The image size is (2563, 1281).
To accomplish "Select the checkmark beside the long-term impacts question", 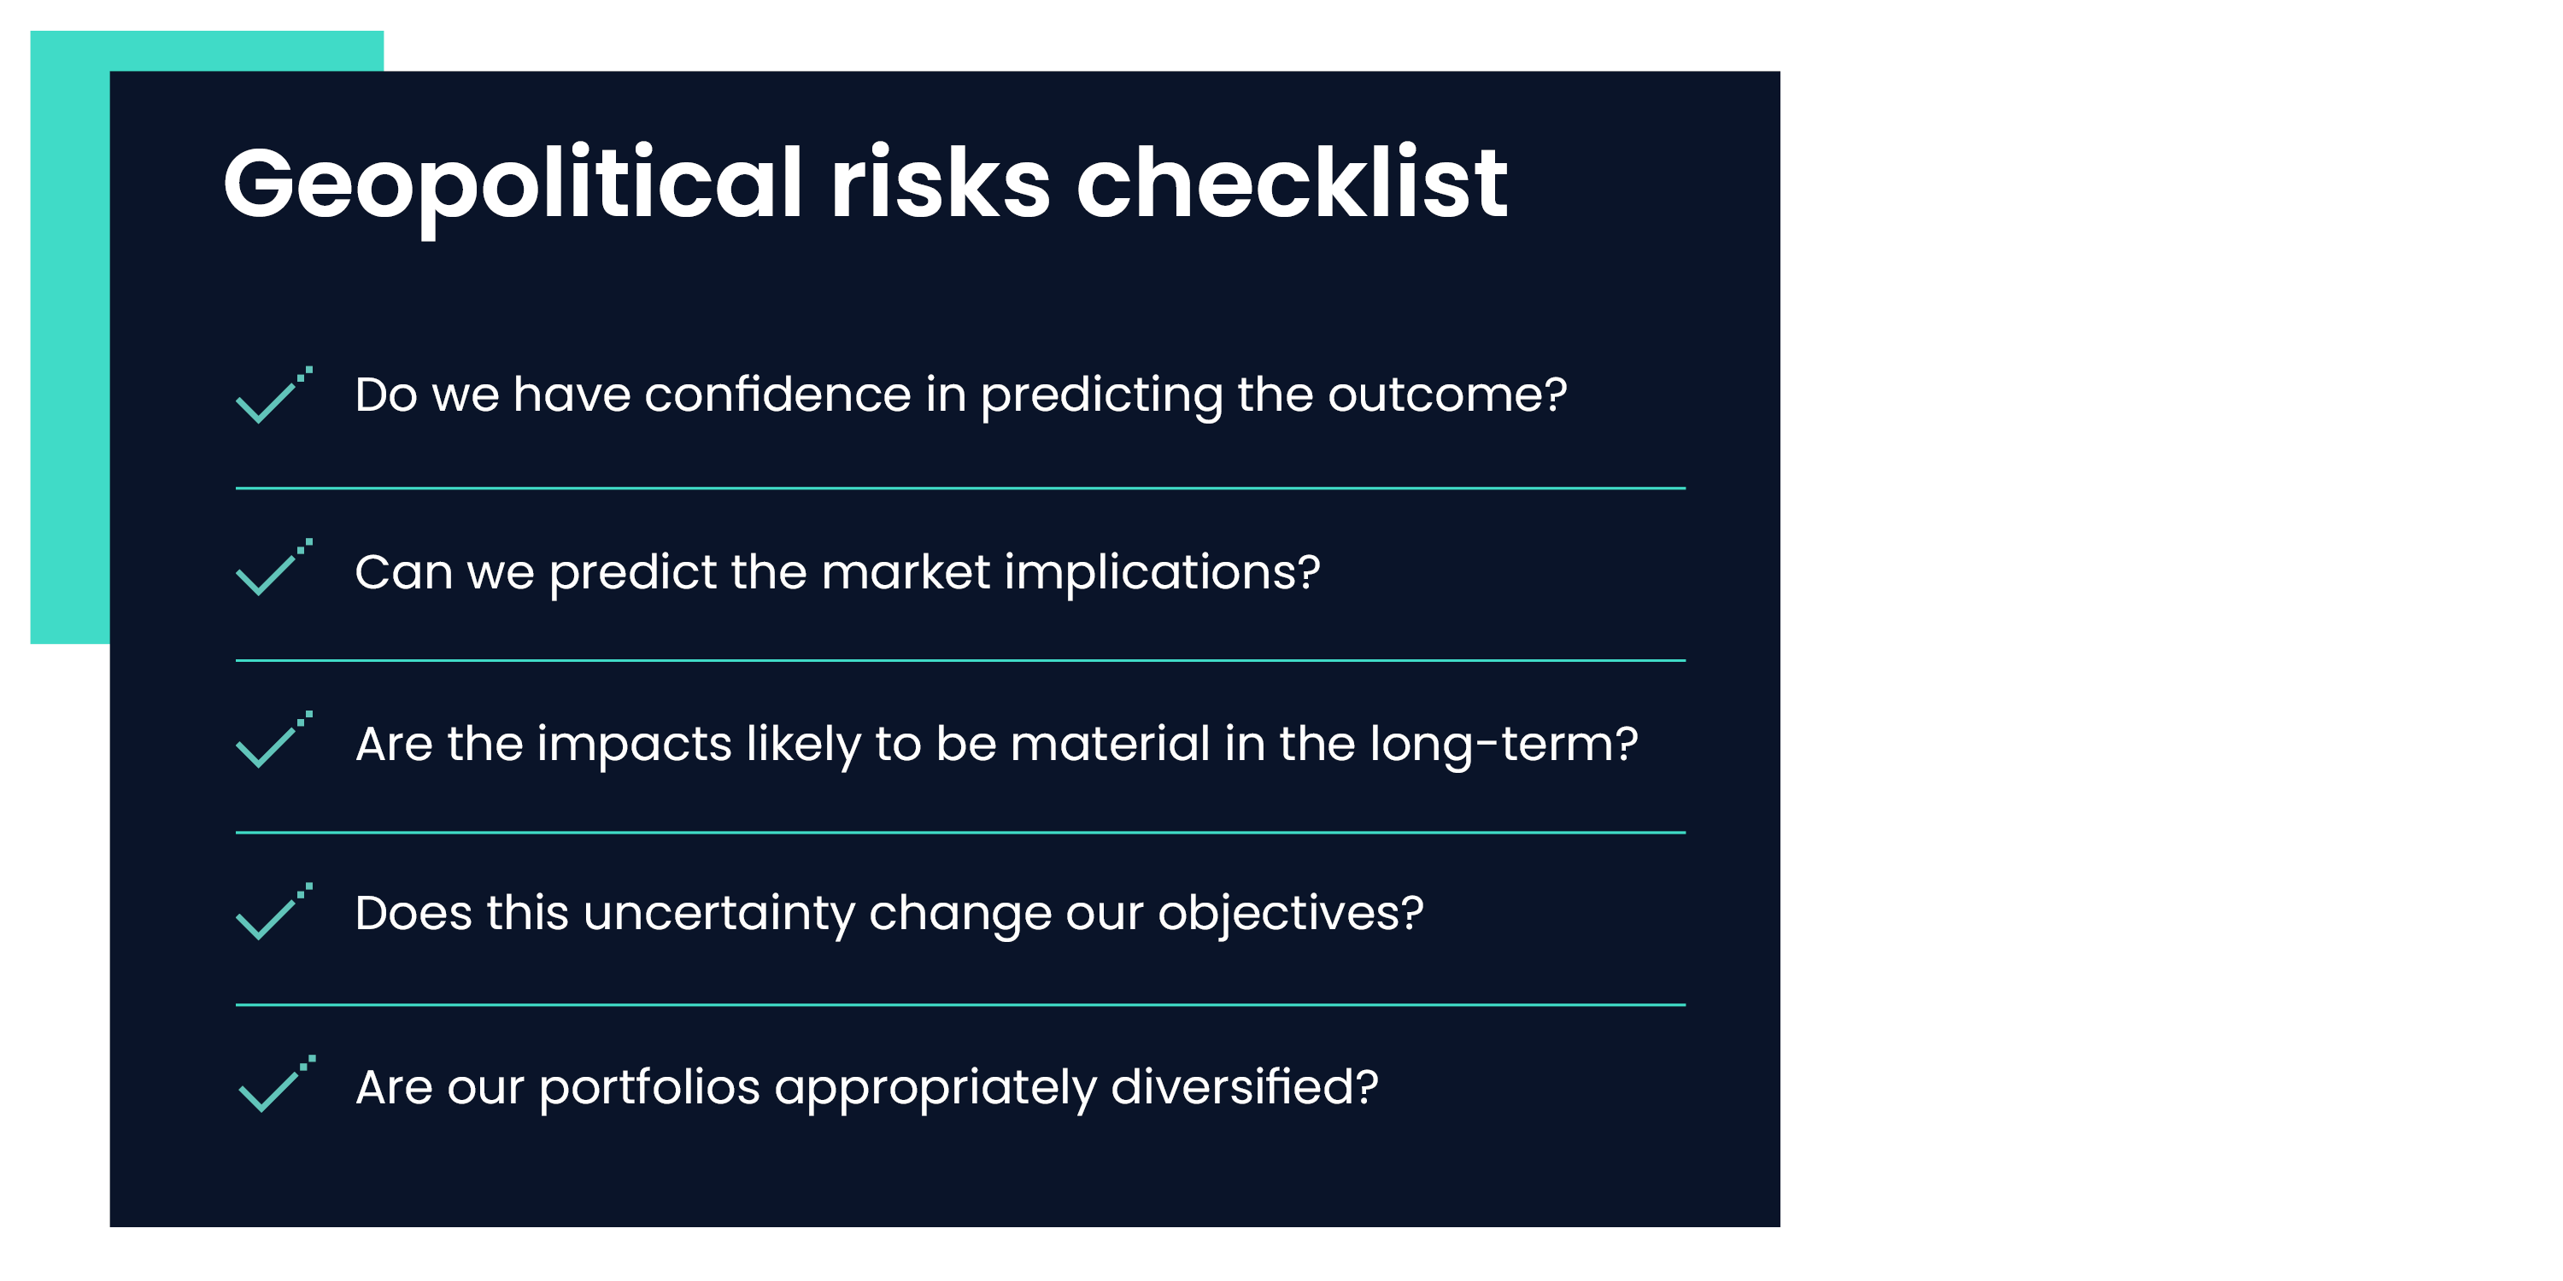I will pyautogui.click(x=271, y=742).
